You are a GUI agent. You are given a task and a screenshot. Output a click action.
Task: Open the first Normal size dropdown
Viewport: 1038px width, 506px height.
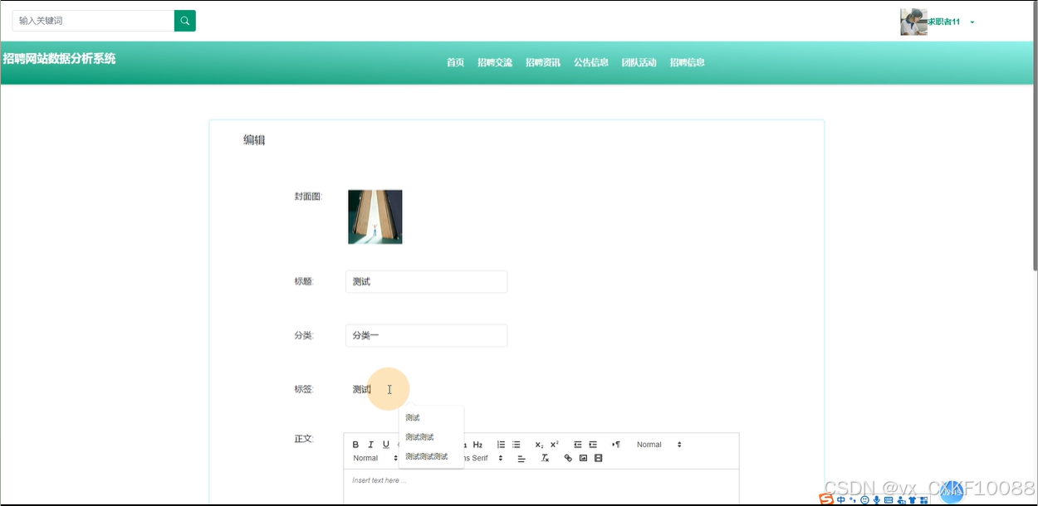click(659, 445)
